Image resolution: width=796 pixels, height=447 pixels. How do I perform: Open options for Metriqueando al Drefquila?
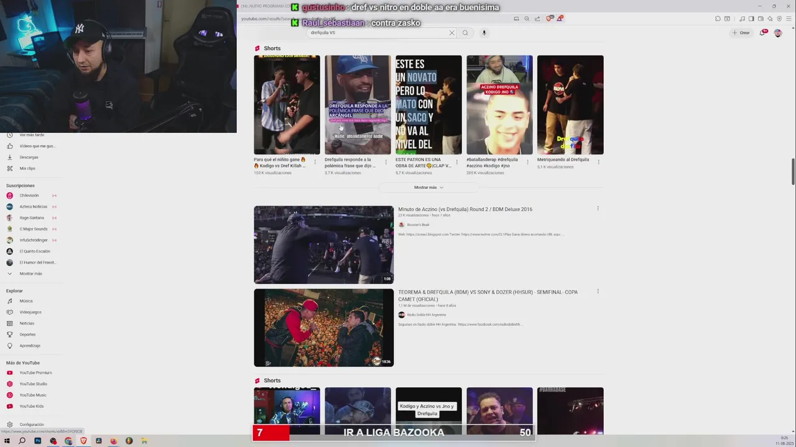[599, 162]
